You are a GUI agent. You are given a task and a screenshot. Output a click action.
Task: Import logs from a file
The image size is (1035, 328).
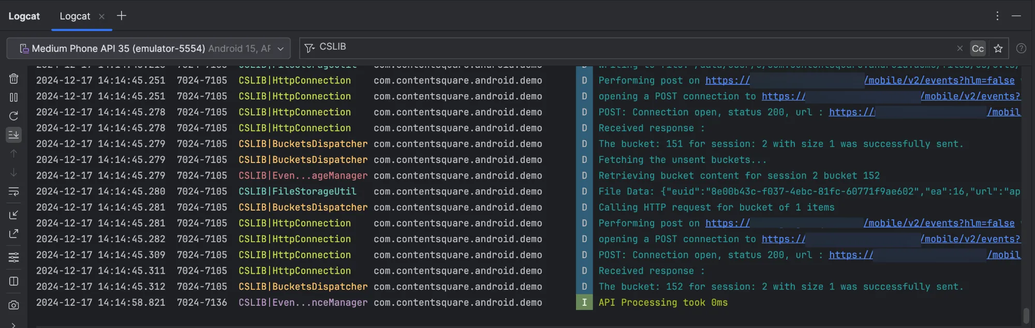point(14,215)
